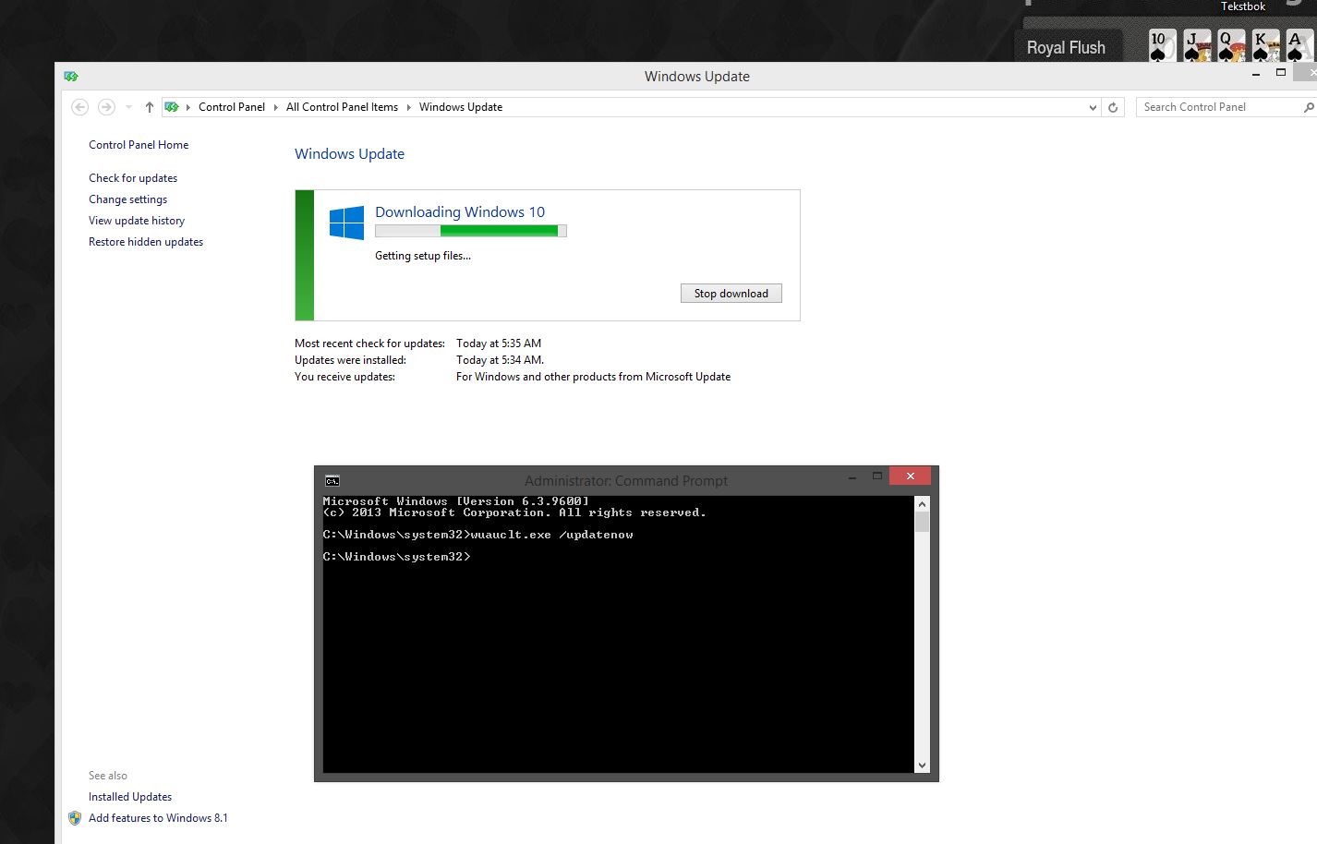Select All Control Panel Items breadcrumb

coord(342,107)
